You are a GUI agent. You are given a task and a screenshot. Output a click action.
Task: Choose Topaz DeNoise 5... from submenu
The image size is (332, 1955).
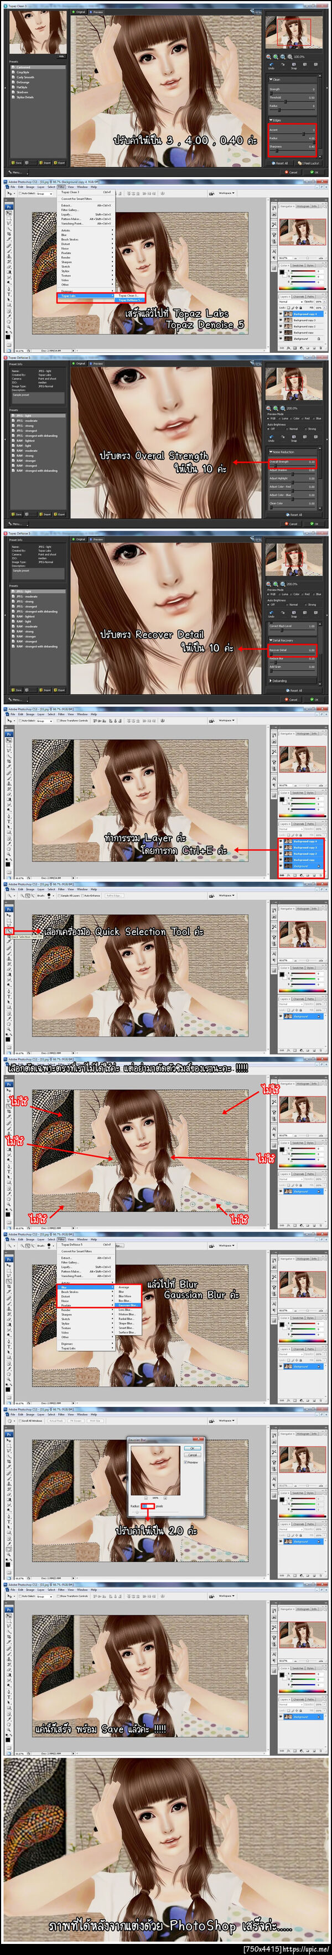131,301
